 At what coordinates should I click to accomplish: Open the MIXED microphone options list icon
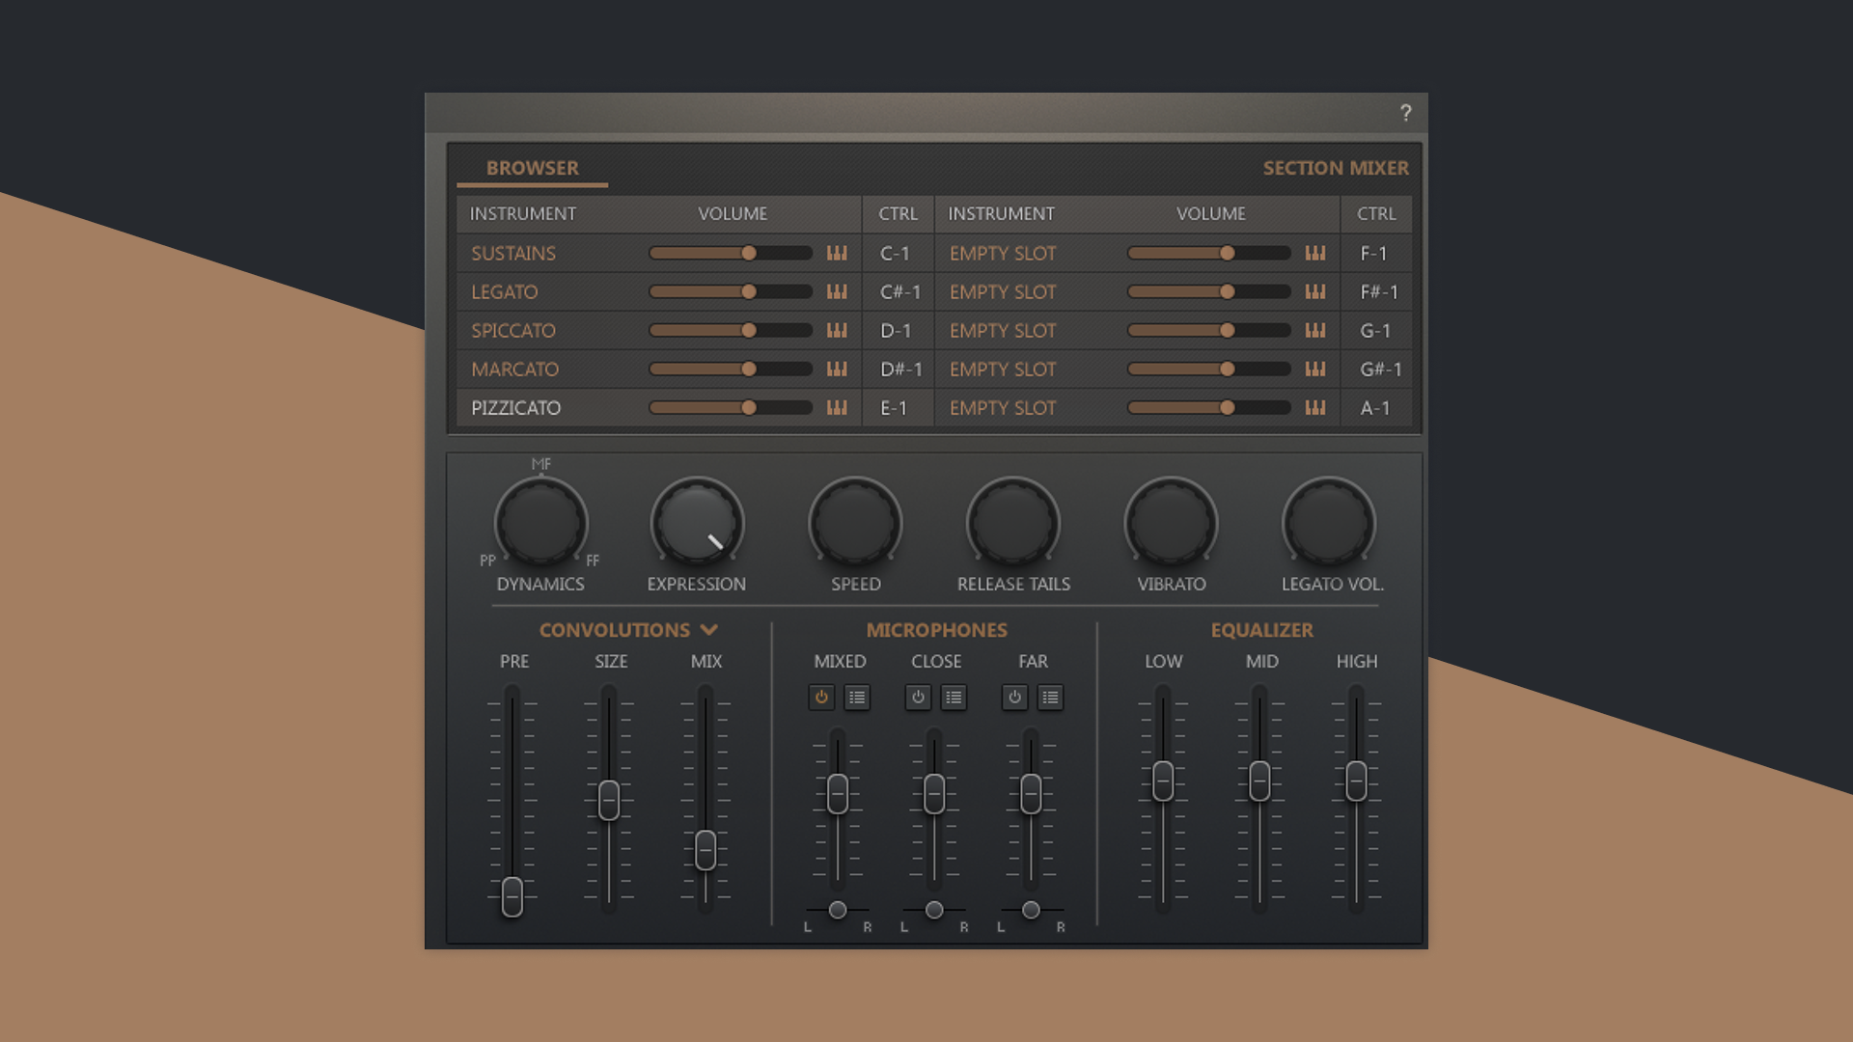click(x=857, y=698)
